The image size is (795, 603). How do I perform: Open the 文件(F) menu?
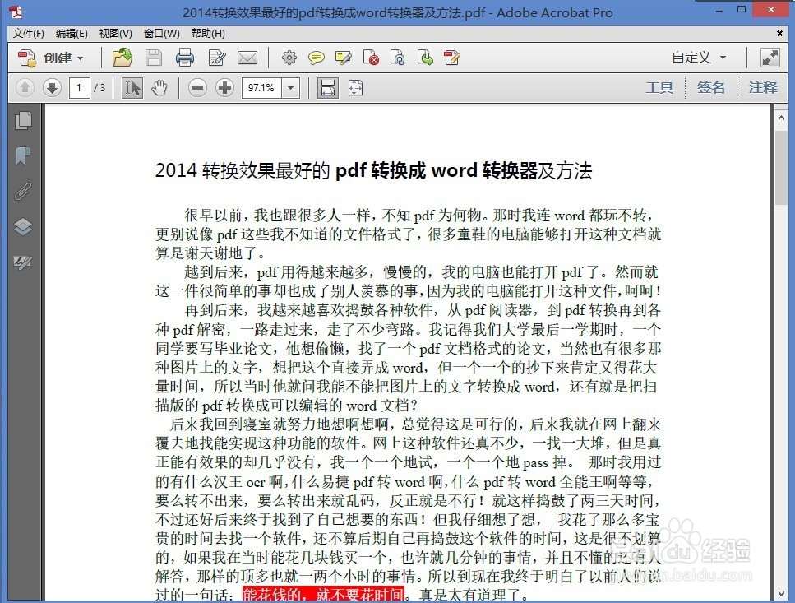coord(29,34)
